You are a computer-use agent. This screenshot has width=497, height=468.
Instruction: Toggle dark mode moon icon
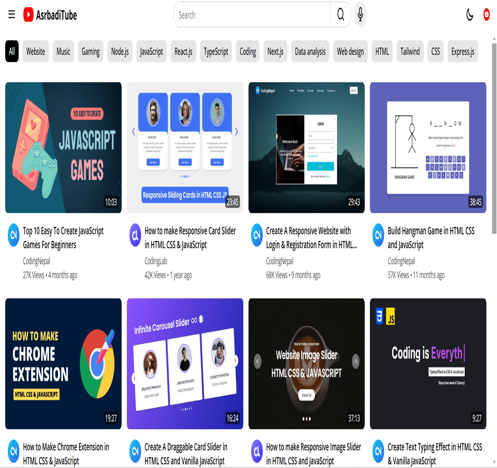pyautogui.click(x=470, y=14)
